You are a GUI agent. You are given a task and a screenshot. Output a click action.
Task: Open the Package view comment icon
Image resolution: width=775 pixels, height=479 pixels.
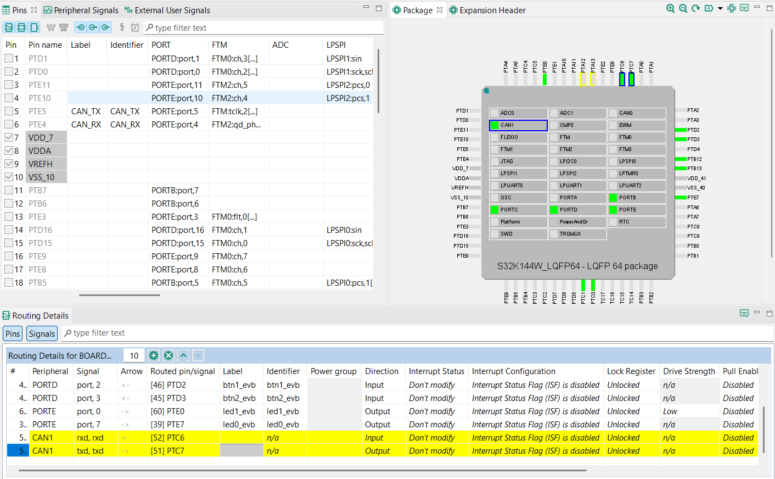tap(744, 8)
